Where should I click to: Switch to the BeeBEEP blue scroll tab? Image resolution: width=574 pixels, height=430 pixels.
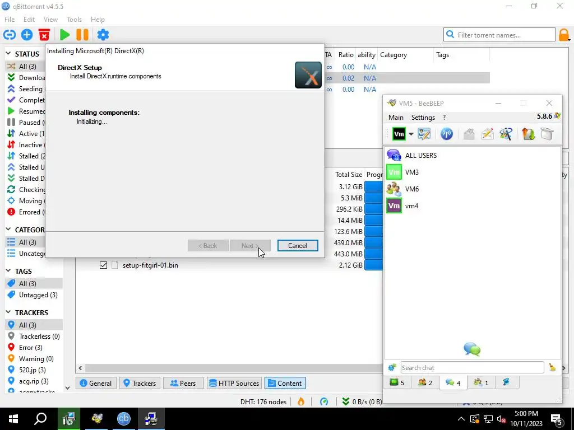(x=506, y=382)
